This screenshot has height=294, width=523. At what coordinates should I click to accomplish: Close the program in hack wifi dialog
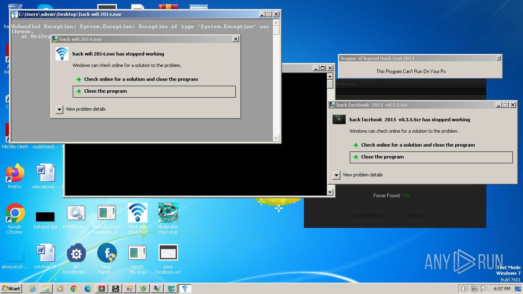154,91
